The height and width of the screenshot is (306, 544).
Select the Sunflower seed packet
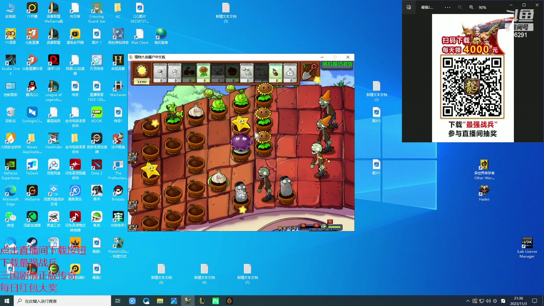click(x=203, y=73)
